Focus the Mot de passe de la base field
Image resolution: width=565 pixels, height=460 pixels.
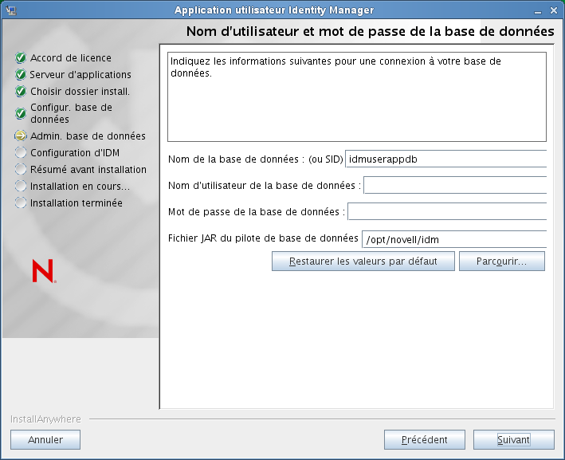447,211
